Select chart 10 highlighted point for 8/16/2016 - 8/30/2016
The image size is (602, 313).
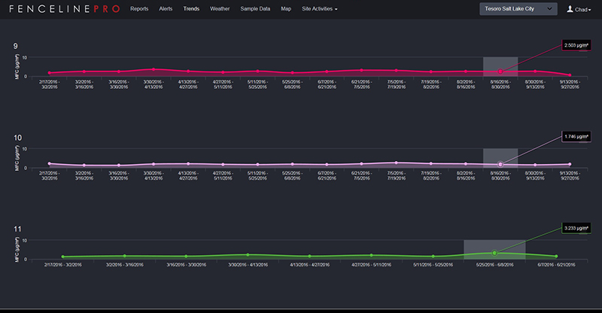[500, 164]
